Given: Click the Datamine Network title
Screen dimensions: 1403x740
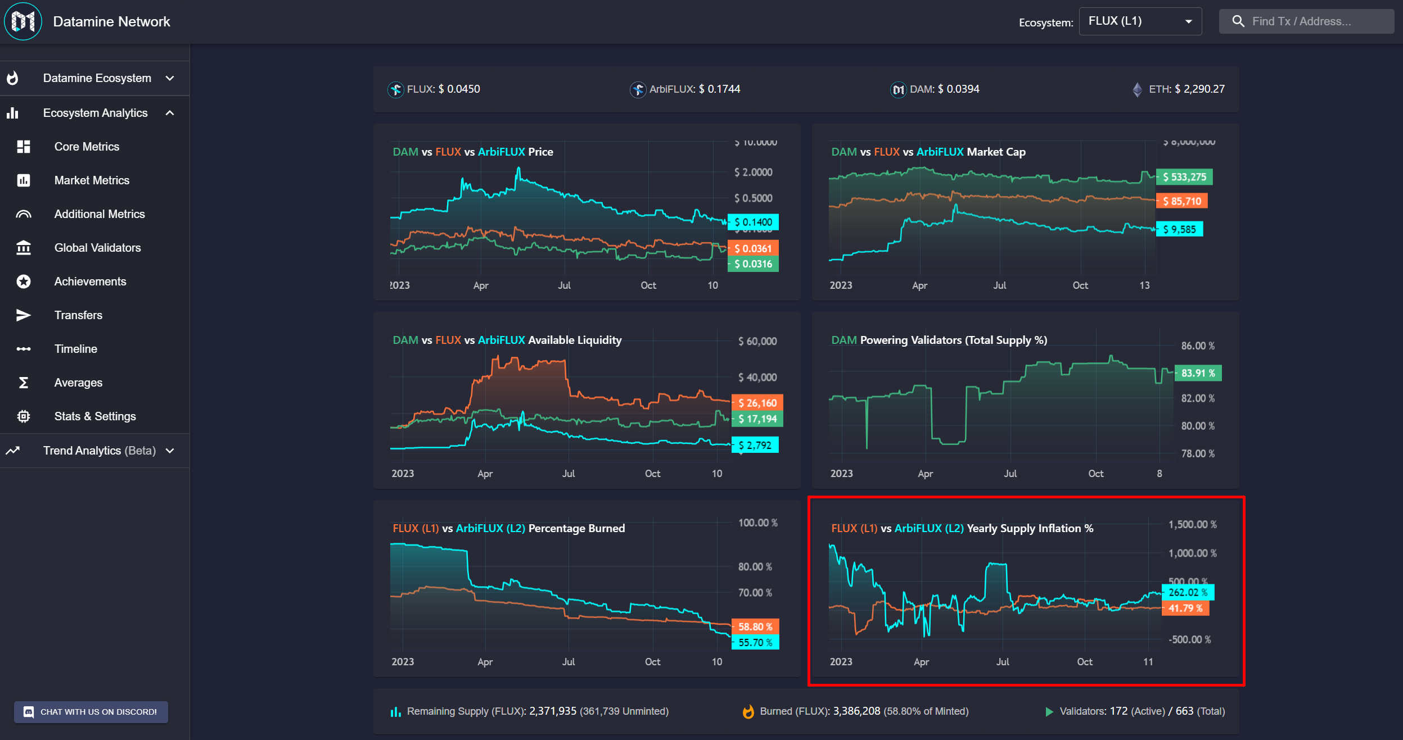Looking at the screenshot, I should coord(111,21).
